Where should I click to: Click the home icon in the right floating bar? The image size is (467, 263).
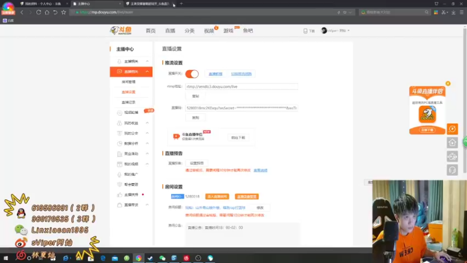(452, 143)
